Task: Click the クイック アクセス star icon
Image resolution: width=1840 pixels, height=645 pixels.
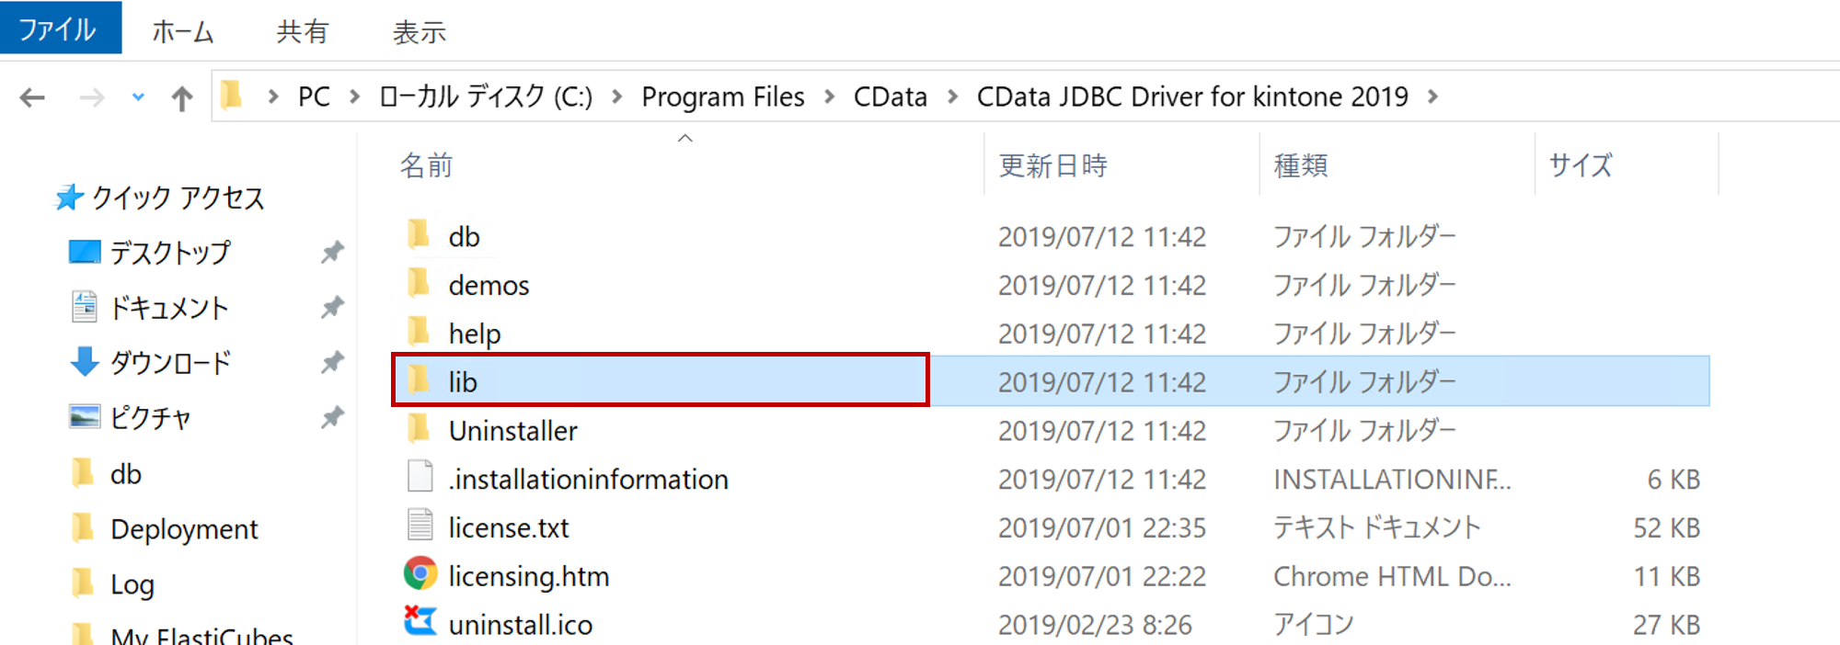Action: (x=69, y=197)
